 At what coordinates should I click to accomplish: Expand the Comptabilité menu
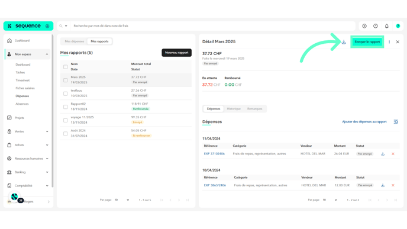tap(47, 186)
